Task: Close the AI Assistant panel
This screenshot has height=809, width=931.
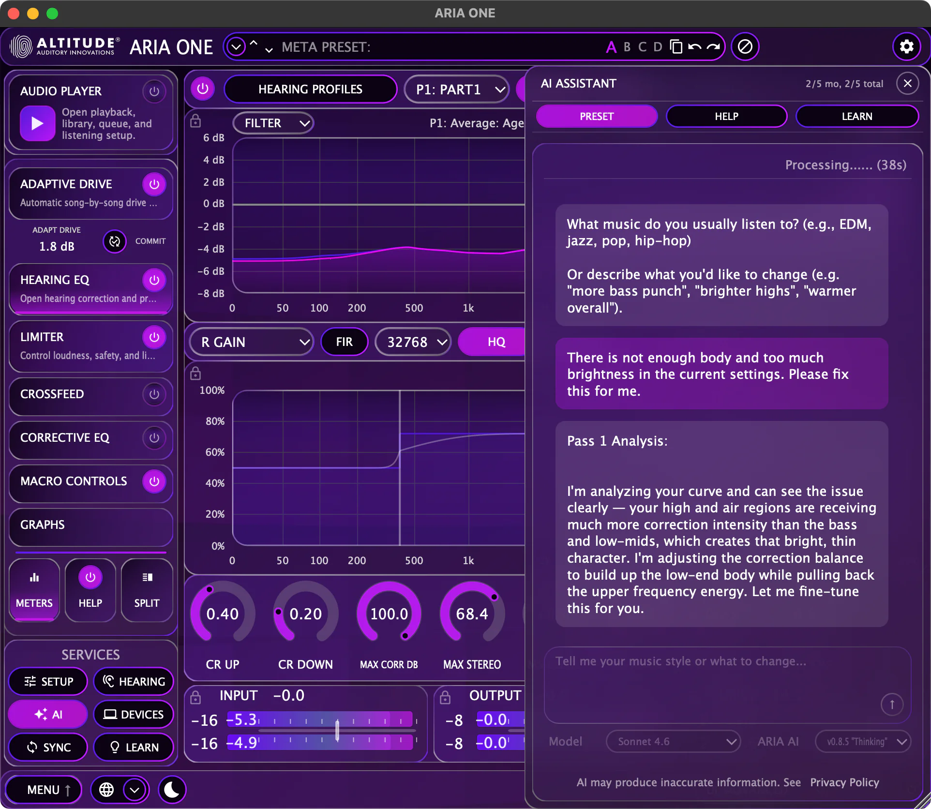Action: point(908,83)
